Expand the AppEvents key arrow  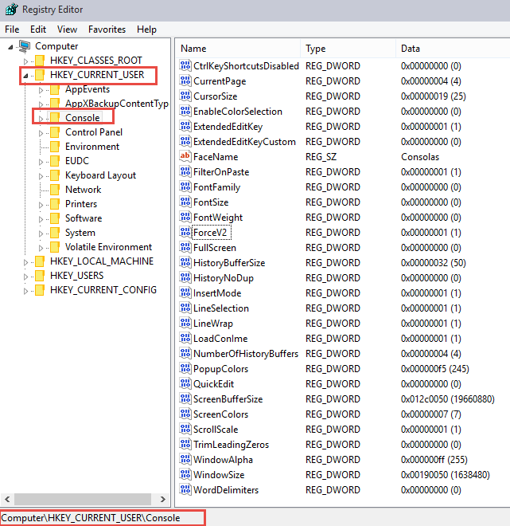tap(41, 90)
